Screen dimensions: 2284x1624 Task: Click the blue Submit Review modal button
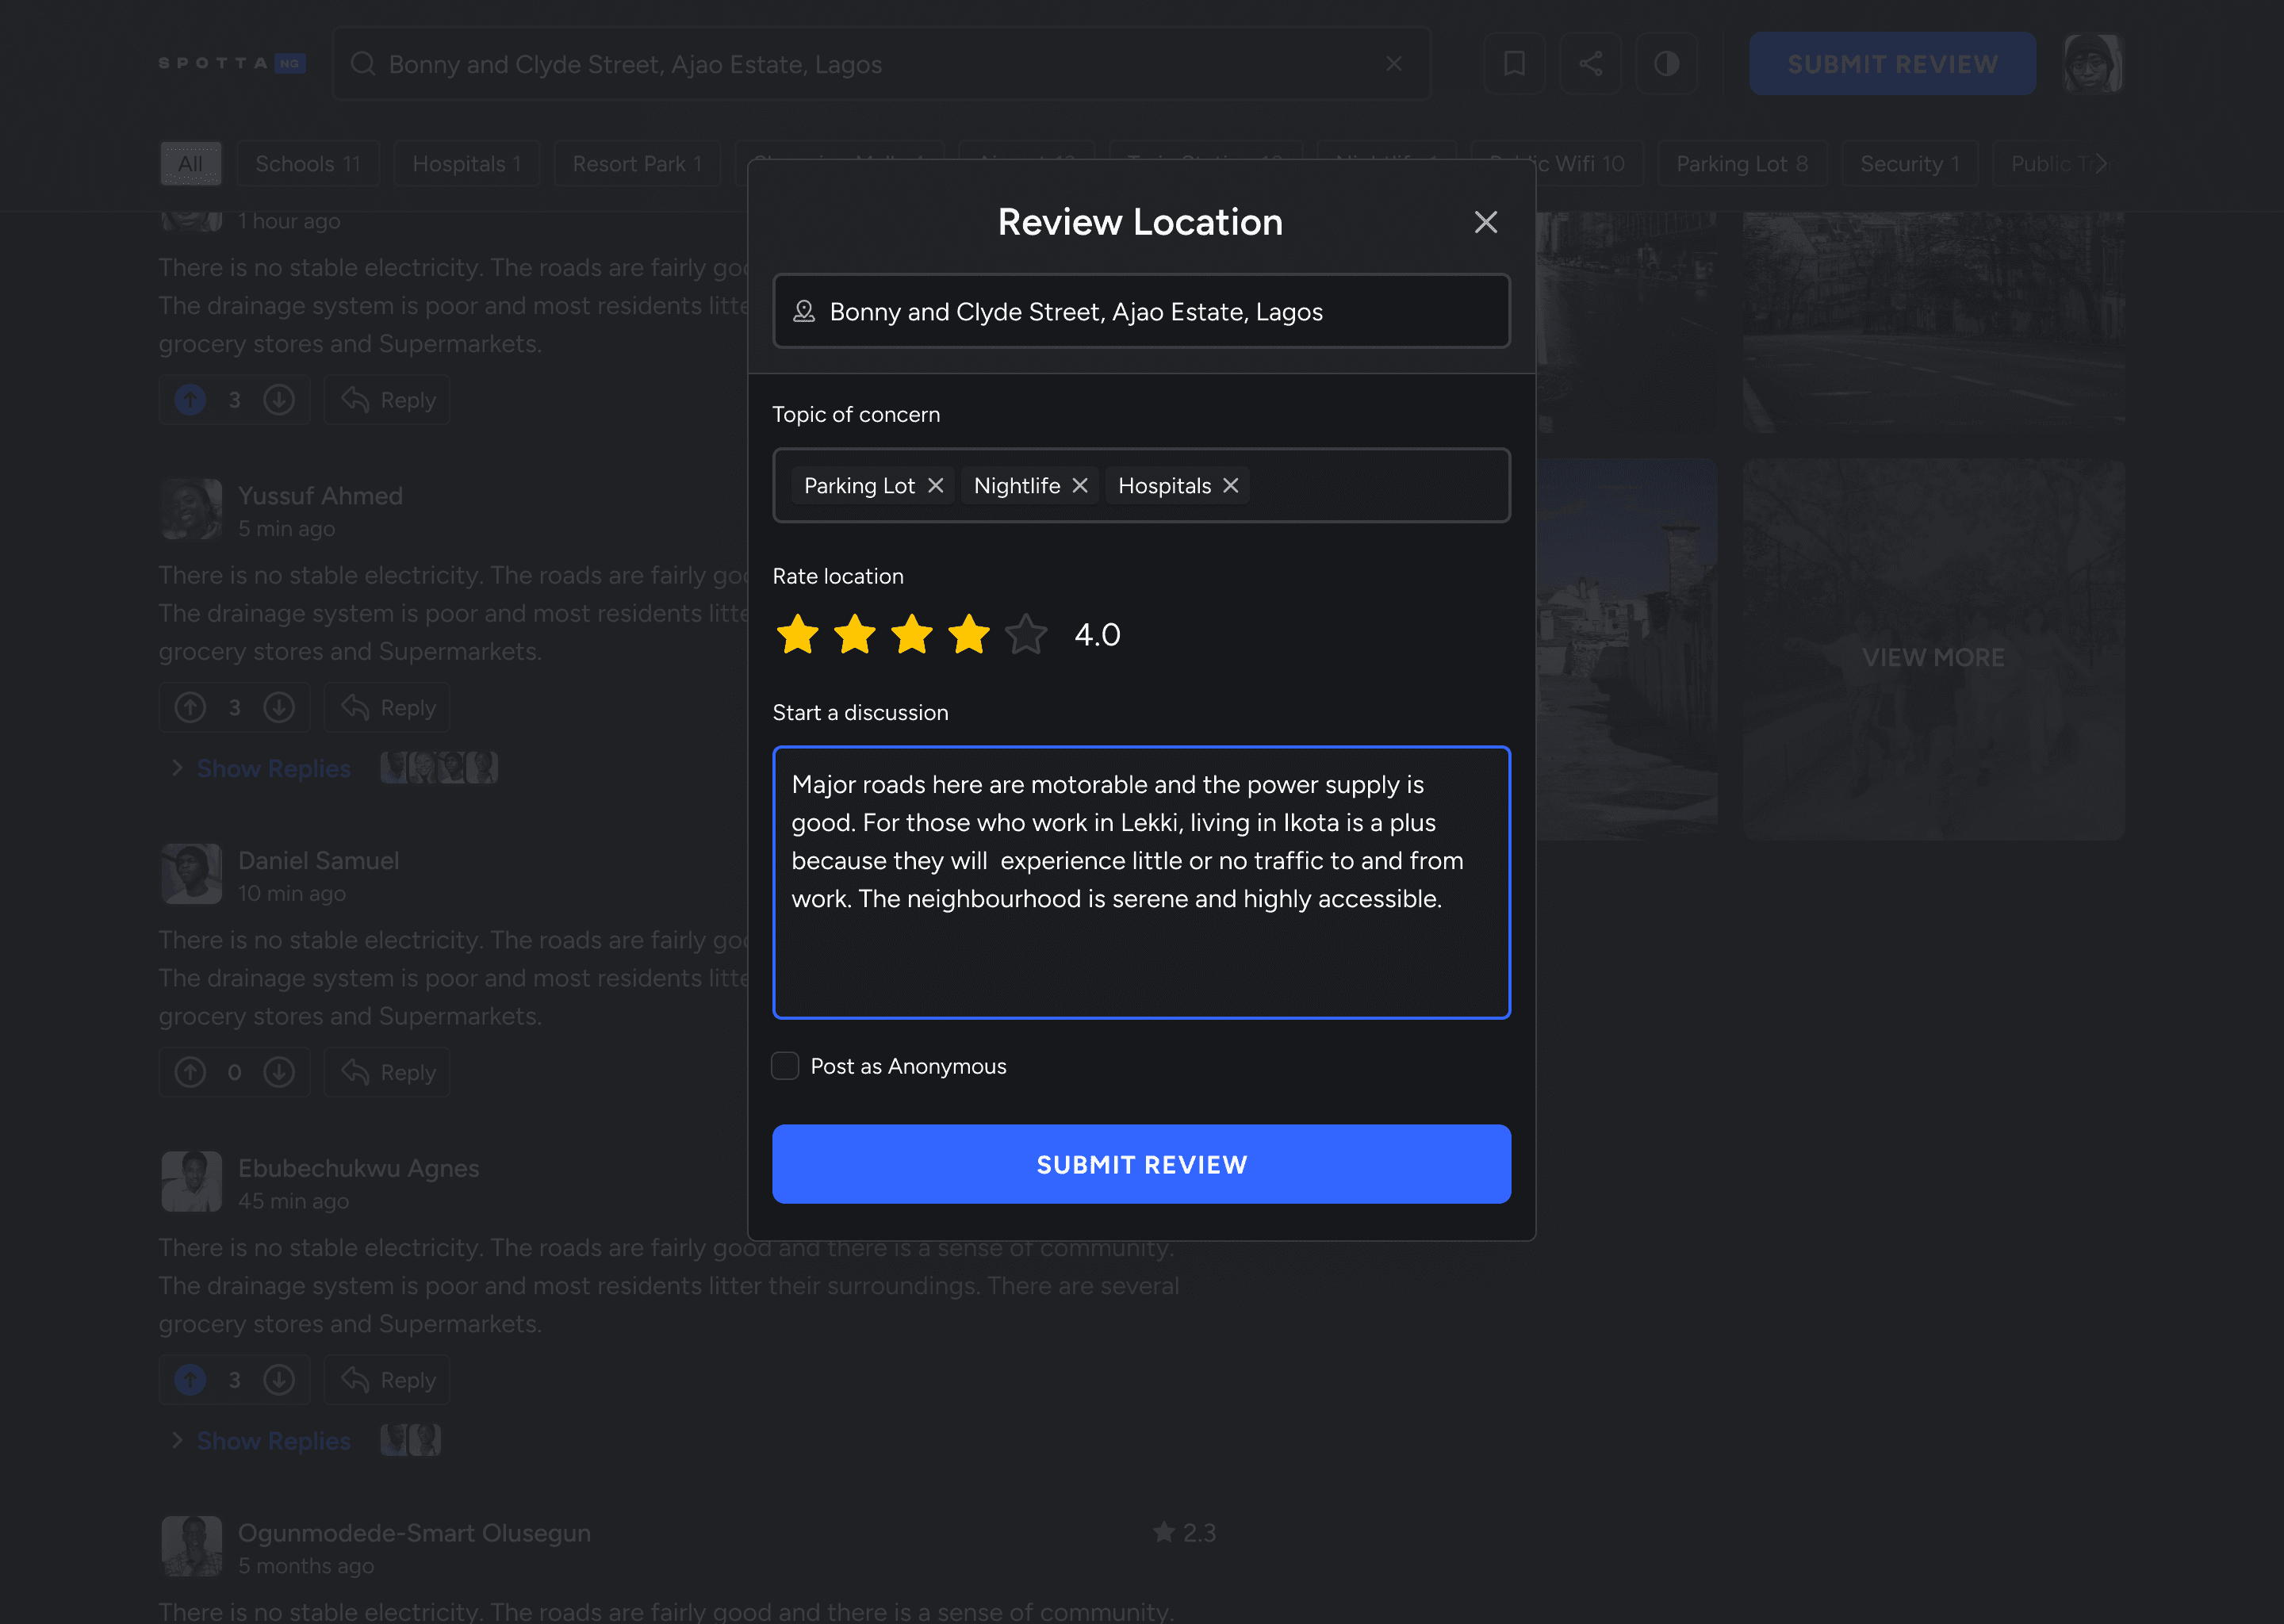pos(1141,1164)
